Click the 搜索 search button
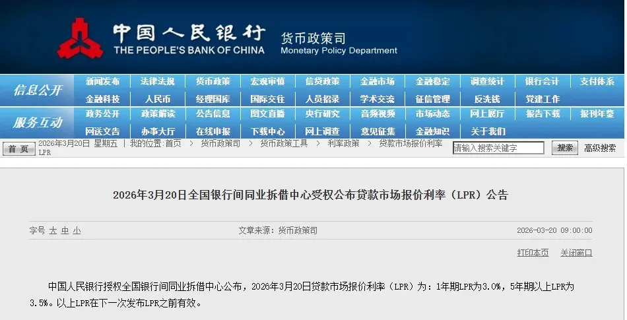627x320 pixels. coord(564,148)
